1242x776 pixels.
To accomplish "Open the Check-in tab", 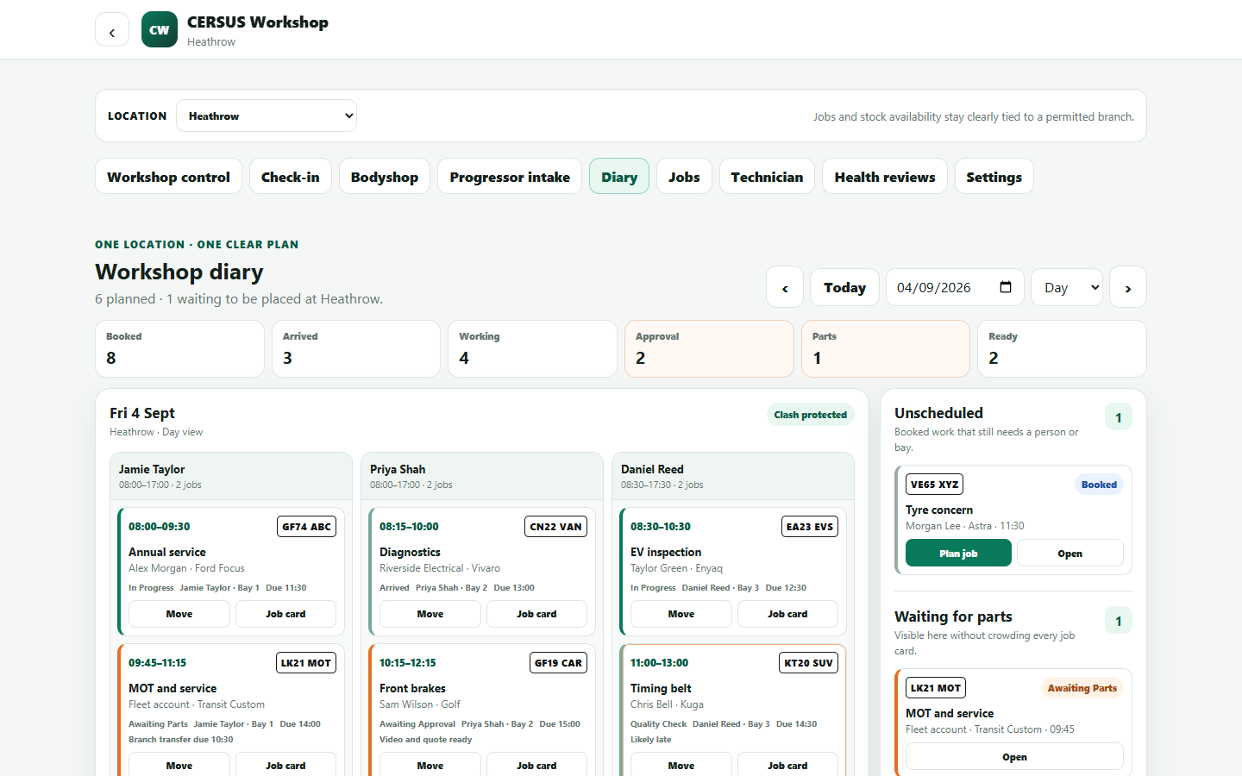I will tap(291, 176).
